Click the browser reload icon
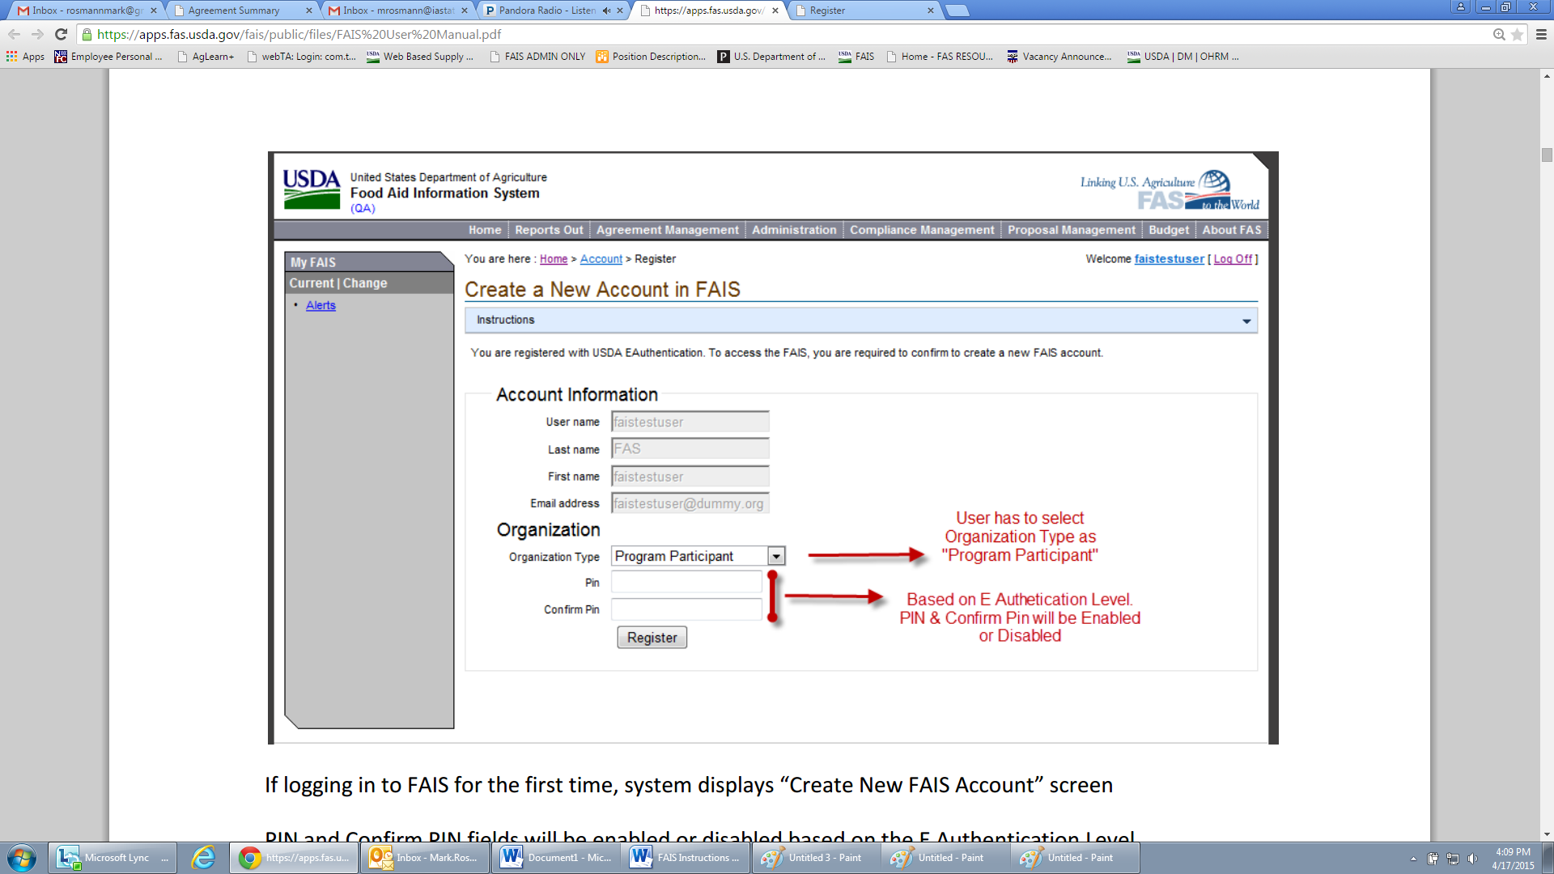This screenshot has width=1554, height=874. click(61, 34)
